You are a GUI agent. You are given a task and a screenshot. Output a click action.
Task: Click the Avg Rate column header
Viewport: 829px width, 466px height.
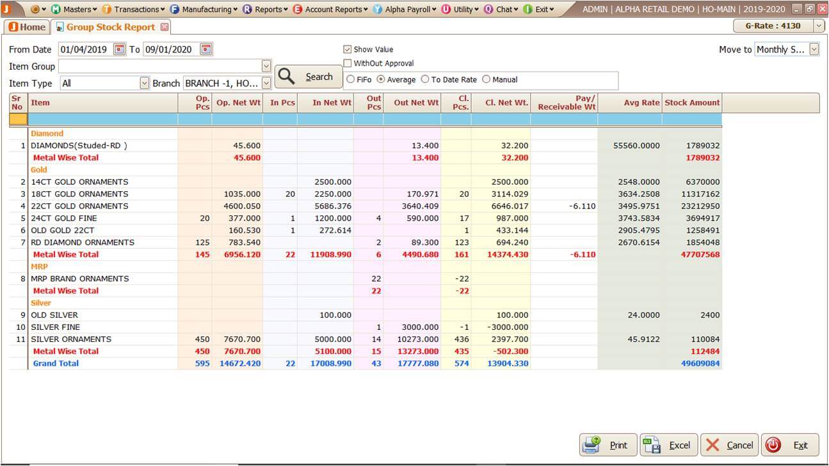630,103
